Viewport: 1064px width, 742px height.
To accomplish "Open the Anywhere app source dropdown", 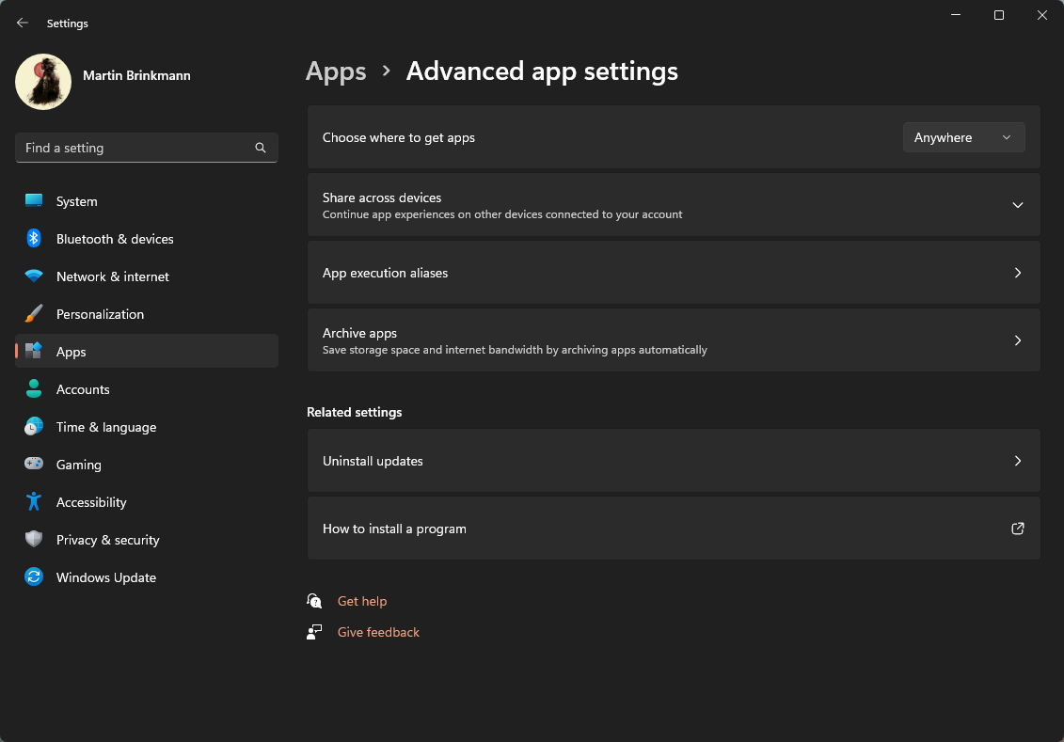I will (x=963, y=136).
